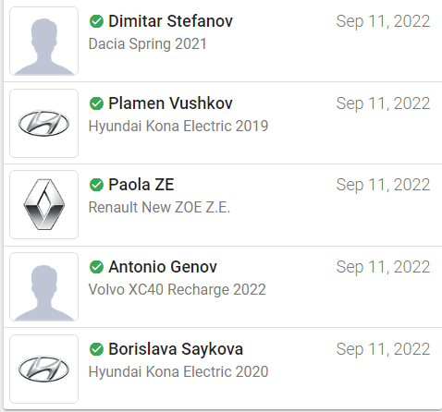The width and height of the screenshot is (442, 412).
Task: Select the Paola ZE name
Action: point(141,185)
